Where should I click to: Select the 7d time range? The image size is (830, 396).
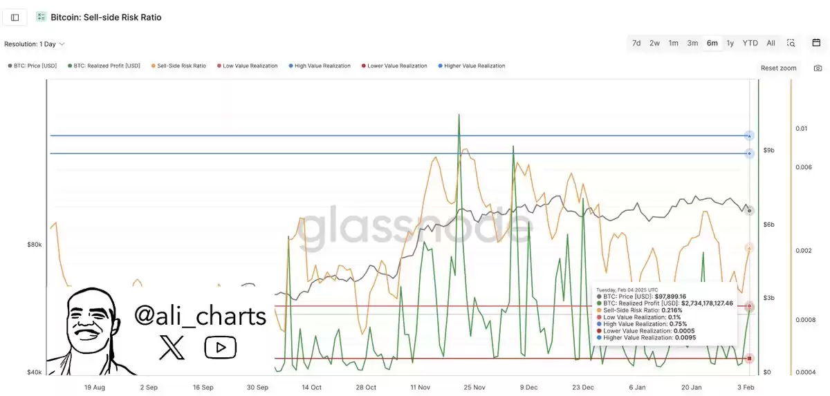coord(636,43)
